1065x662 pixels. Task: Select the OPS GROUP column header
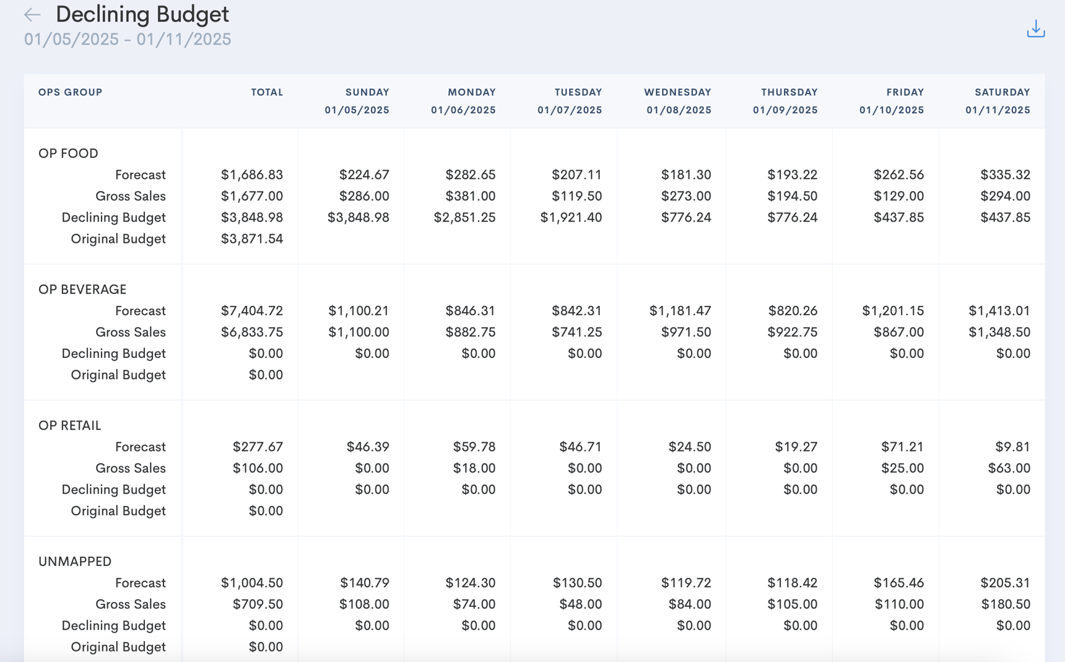point(71,92)
